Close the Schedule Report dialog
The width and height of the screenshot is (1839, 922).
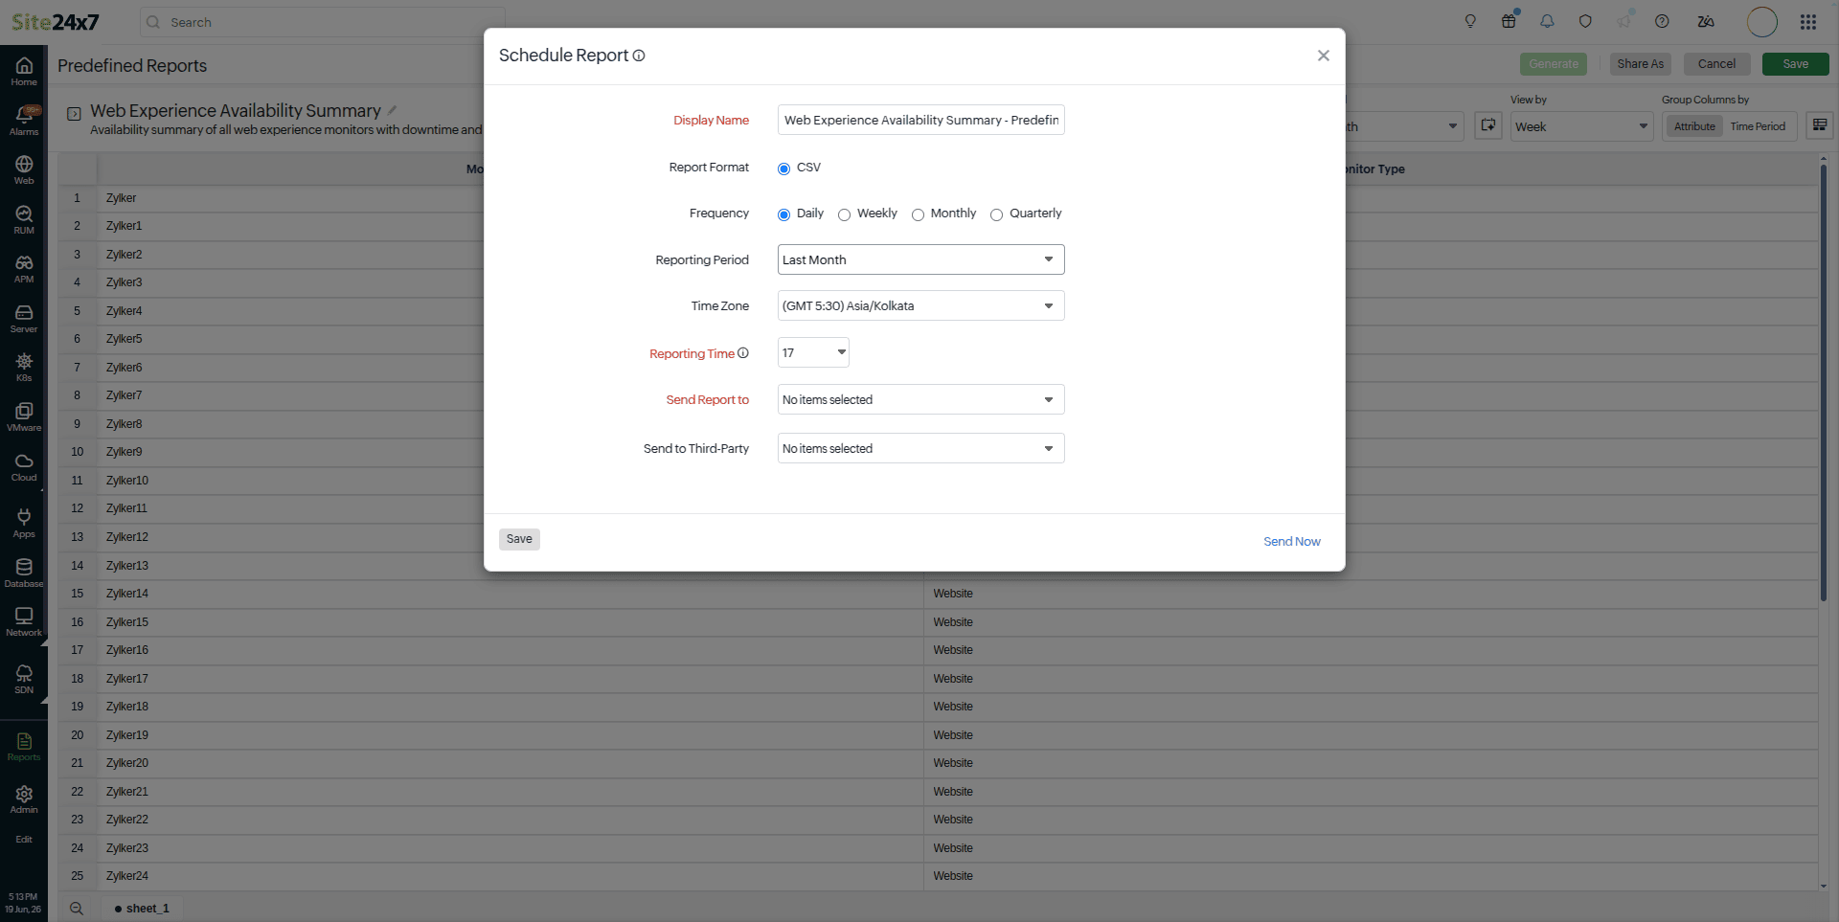1323,56
